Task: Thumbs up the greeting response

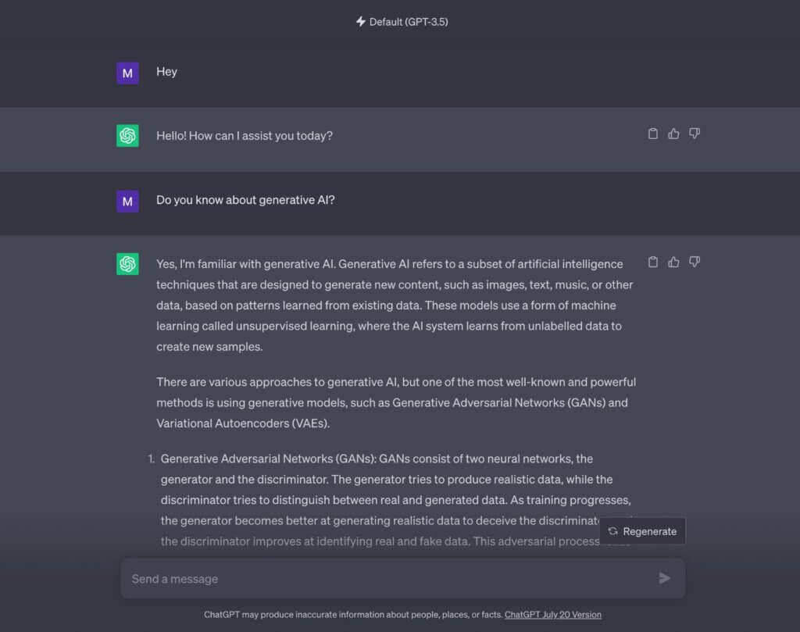Action: [x=673, y=134]
